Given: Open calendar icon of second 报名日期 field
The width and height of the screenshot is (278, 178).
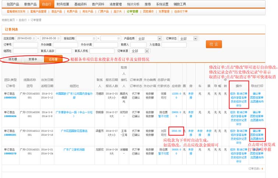Looking at the screenshot, I should coord(119,39).
